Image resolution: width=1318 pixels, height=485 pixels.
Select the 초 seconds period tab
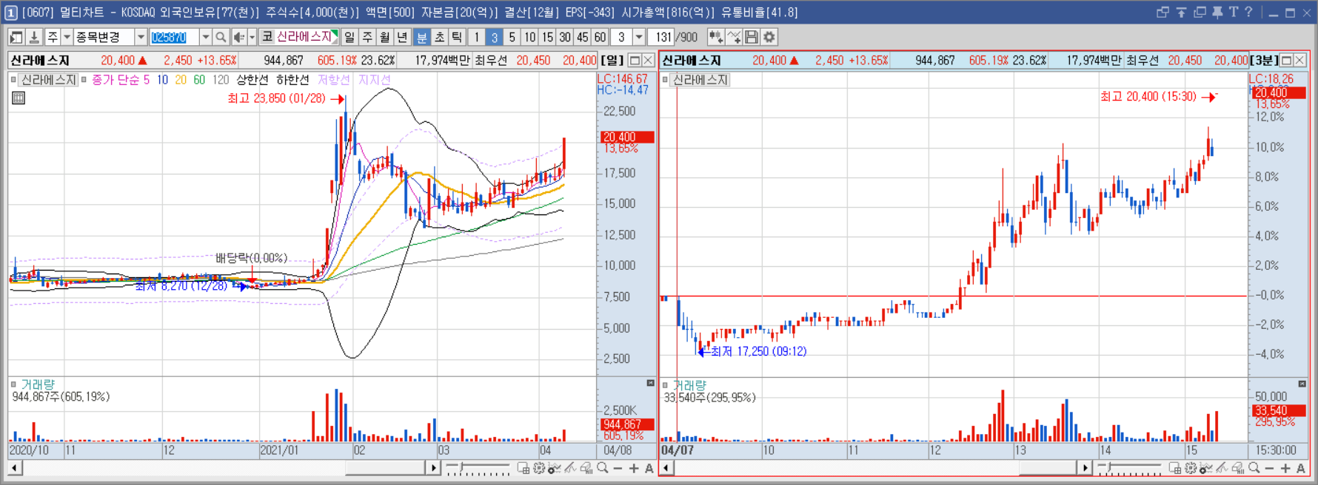pyautogui.click(x=439, y=37)
